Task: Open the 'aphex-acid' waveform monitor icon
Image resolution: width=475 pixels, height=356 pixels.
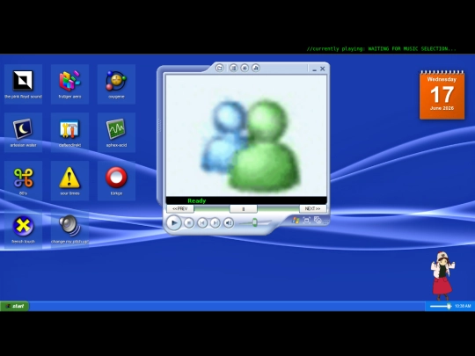Action: [116, 132]
